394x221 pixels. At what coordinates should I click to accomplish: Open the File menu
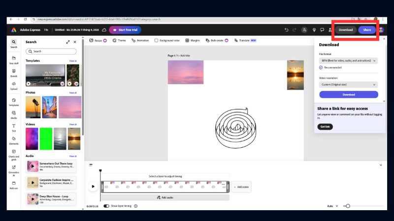click(46, 30)
